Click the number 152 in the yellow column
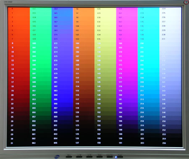Image resolution: width=189 pixels, height=159 pixels. click(x=99, y=112)
